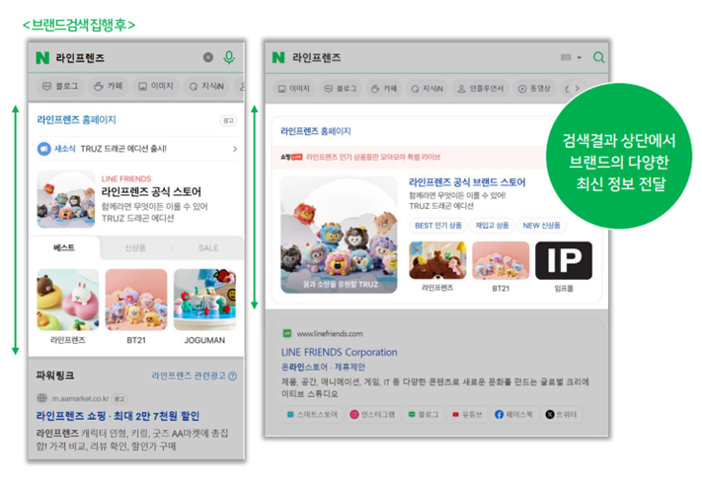The image size is (702, 480).
Task: Click the globe icon next to m.aamarket.co.kr
Action: [x=41, y=398]
